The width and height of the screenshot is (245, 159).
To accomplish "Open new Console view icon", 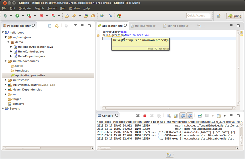I will 219,116.
